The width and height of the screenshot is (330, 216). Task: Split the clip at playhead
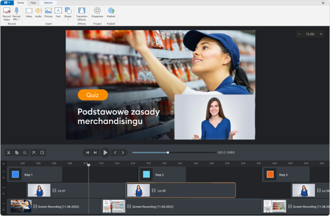42,153
